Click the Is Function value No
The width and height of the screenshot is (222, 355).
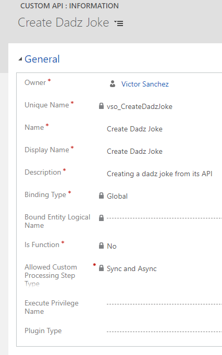point(112,246)
